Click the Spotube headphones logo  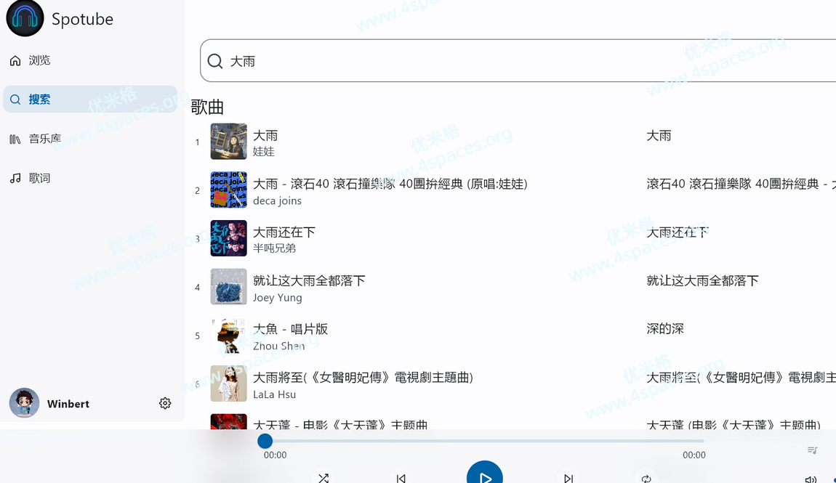click(25, 18)
